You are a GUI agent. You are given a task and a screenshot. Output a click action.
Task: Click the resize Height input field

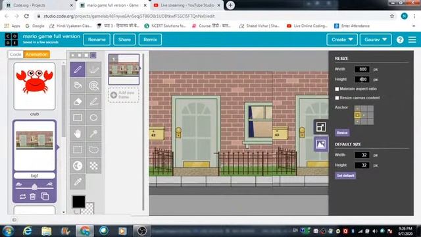(x=362, y=80)
